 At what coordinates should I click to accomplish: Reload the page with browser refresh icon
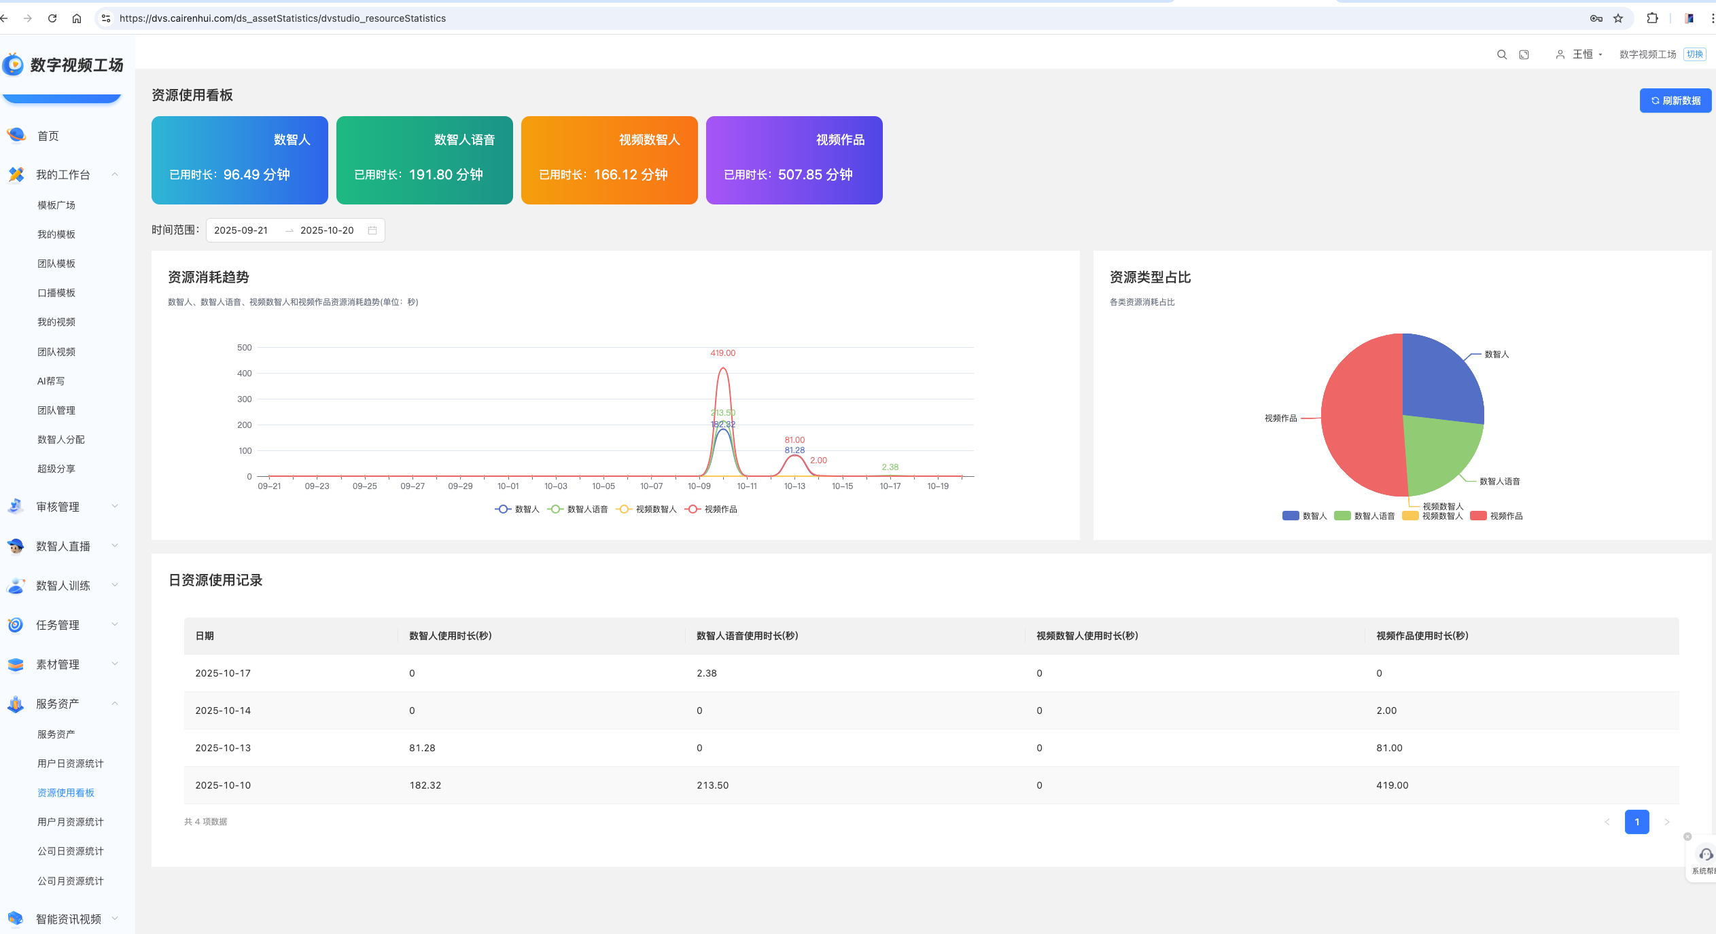click(52, 18)
